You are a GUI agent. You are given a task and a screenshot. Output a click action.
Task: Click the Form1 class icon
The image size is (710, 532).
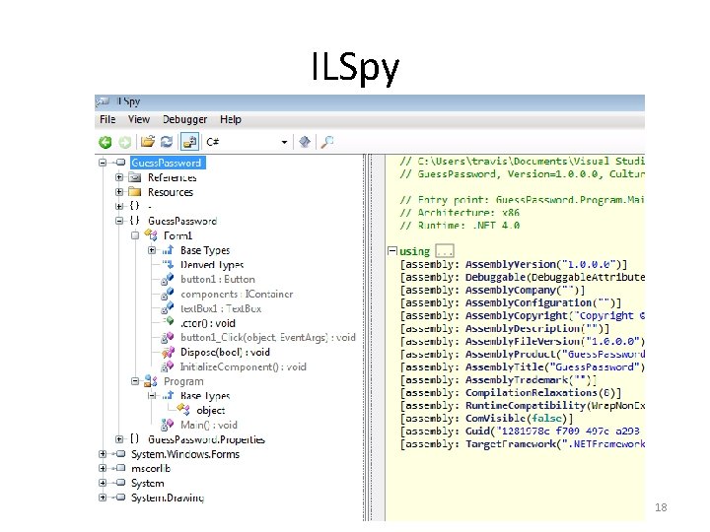(x=151, y=234)
